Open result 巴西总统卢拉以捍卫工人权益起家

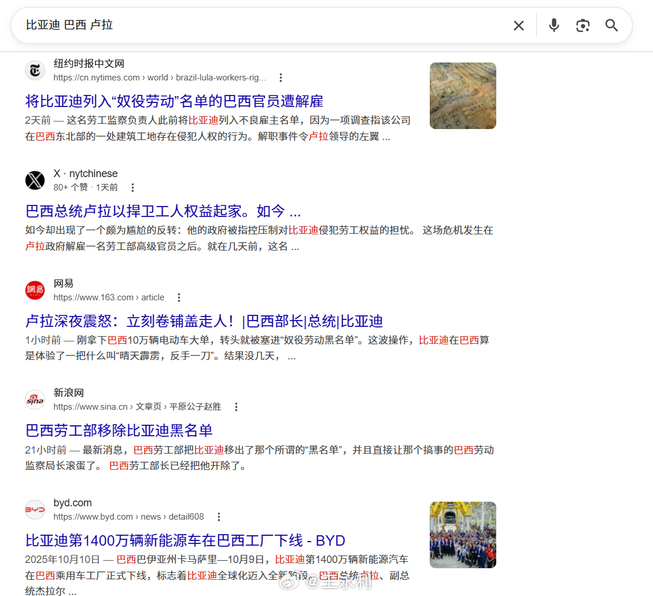pos(163,211)
